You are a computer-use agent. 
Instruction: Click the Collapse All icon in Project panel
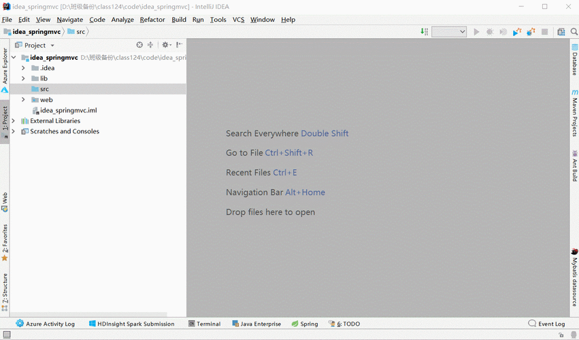(x=150, y=45)
